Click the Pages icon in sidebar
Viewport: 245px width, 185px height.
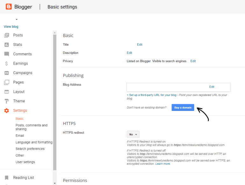(x=7, y=82)
